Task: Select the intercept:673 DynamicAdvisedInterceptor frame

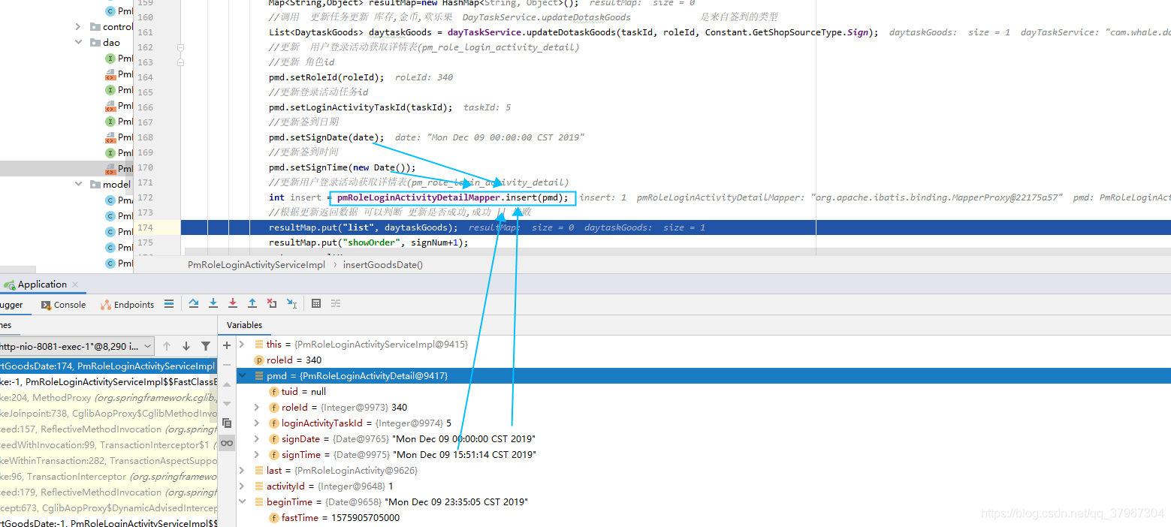Action: (x=108, y=507)
